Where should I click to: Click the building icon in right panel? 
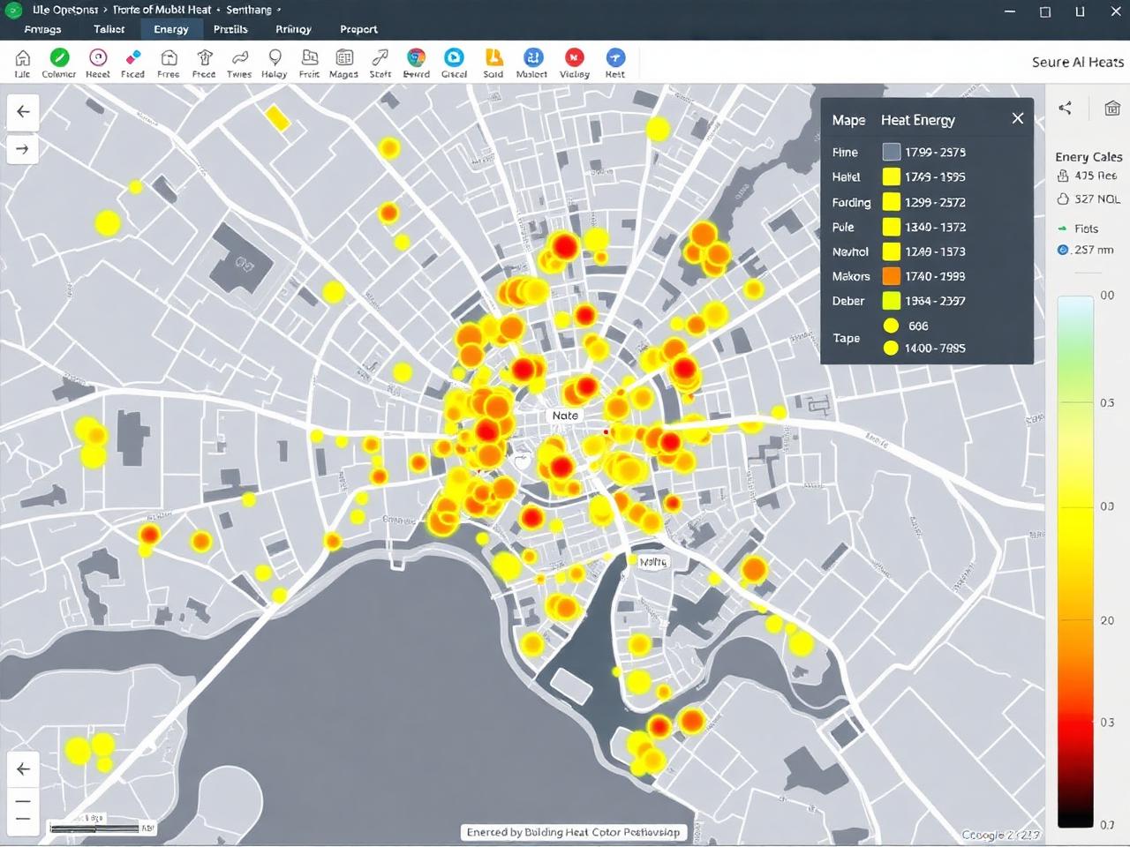(1112, 108)
